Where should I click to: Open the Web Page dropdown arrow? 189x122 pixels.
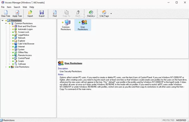click(x=111, y=14)
